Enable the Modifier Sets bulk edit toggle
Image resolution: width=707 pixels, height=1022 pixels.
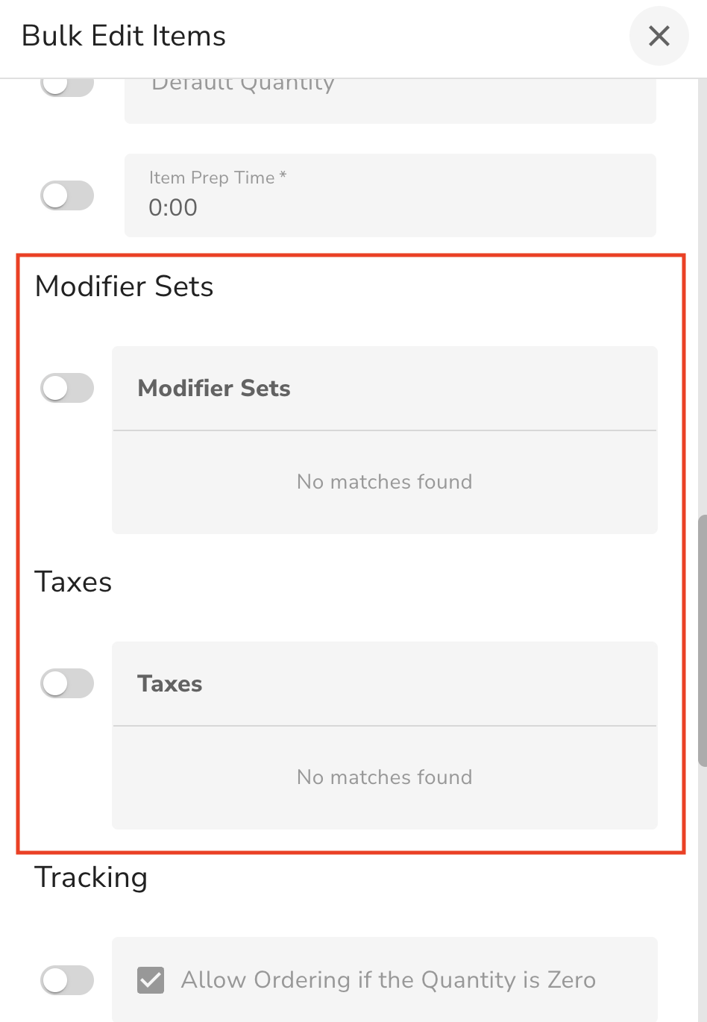[67, 389]
